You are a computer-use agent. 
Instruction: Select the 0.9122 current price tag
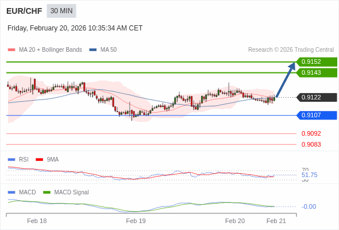coord(317,97)
